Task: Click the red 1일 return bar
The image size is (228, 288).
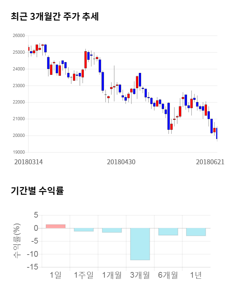Action: click(56, 226)
